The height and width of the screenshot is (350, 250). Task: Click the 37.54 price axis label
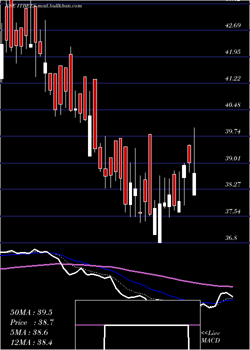[233, 211]
